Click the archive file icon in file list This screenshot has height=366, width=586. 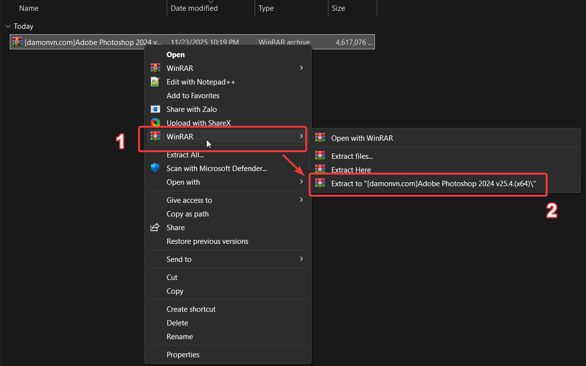click(x=17, y=42)
